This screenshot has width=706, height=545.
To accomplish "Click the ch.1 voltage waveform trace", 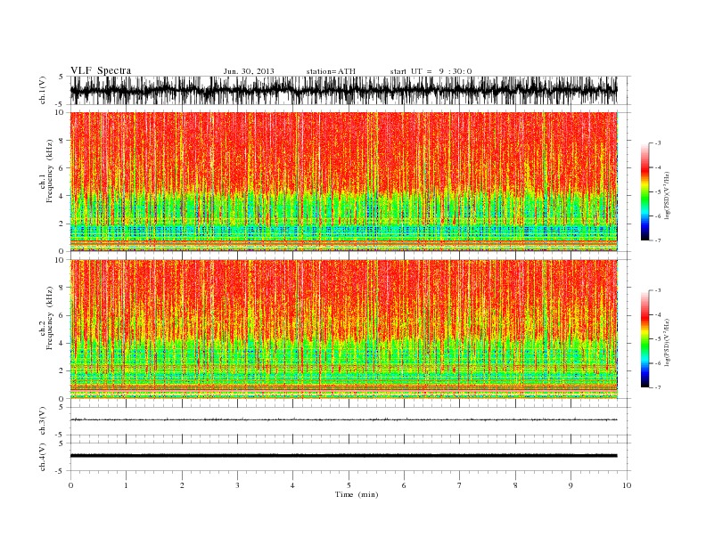I will [x=343, y=90].
